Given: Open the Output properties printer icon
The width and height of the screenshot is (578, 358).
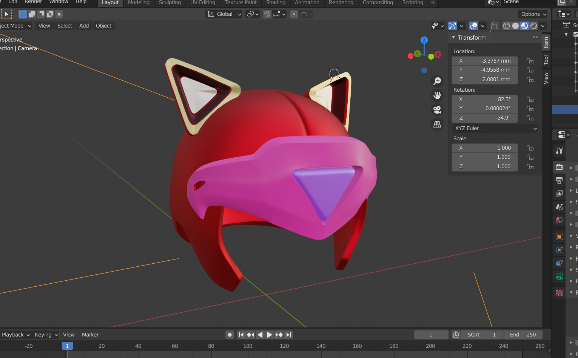Looking at the screenshot, I should 559,180.
